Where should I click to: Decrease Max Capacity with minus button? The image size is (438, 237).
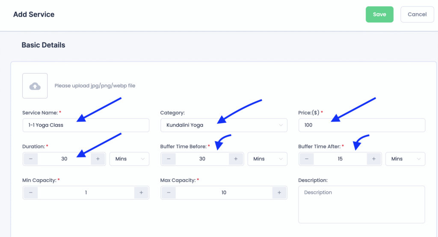169,193
